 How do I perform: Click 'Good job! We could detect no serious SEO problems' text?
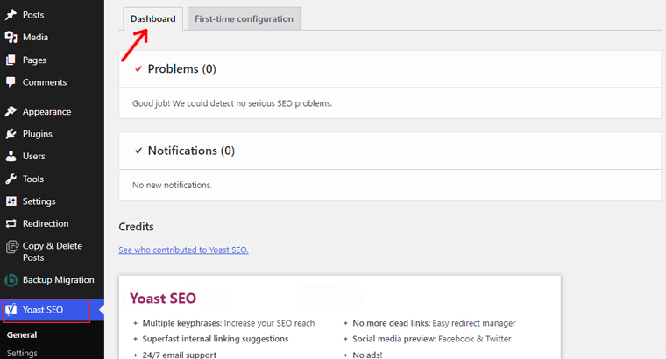232,103
